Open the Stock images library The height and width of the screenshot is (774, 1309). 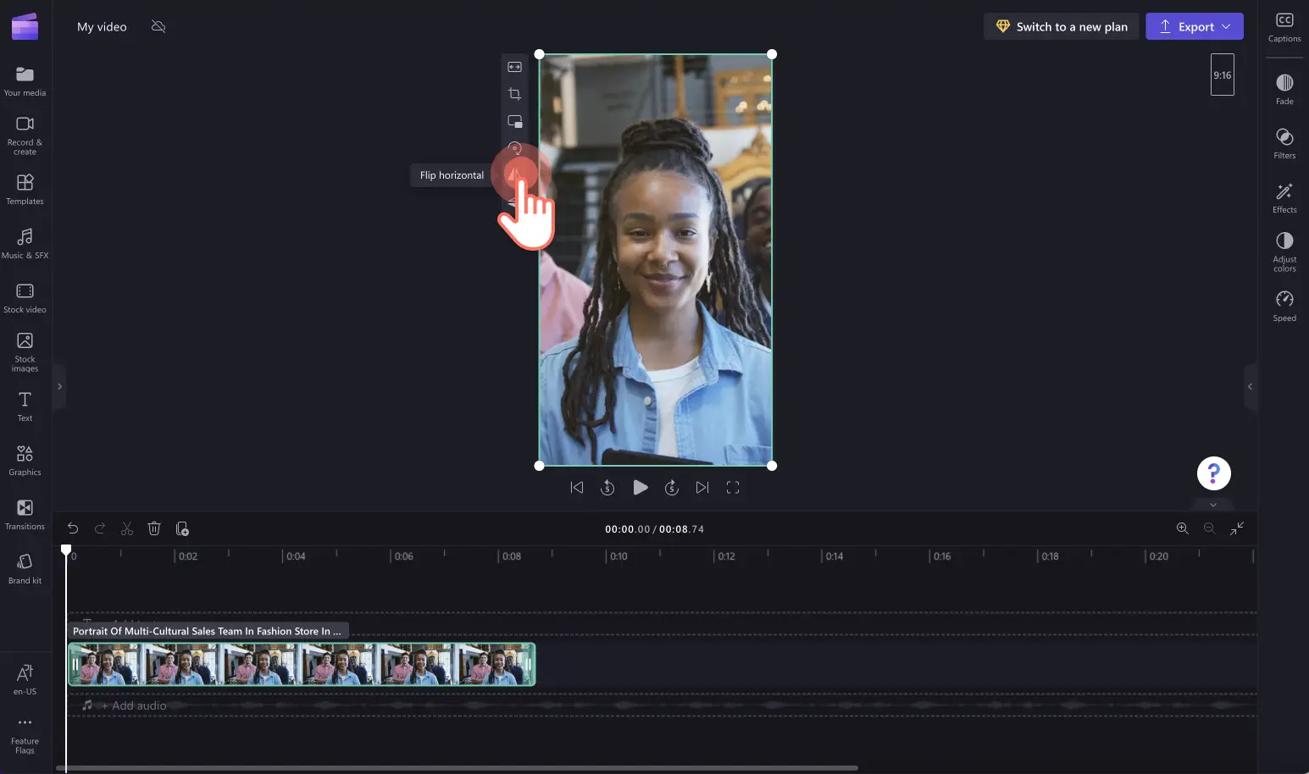25,351
